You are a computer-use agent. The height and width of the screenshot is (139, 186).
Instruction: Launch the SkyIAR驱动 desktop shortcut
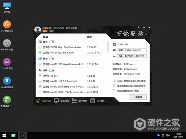[x=7, y=64]
